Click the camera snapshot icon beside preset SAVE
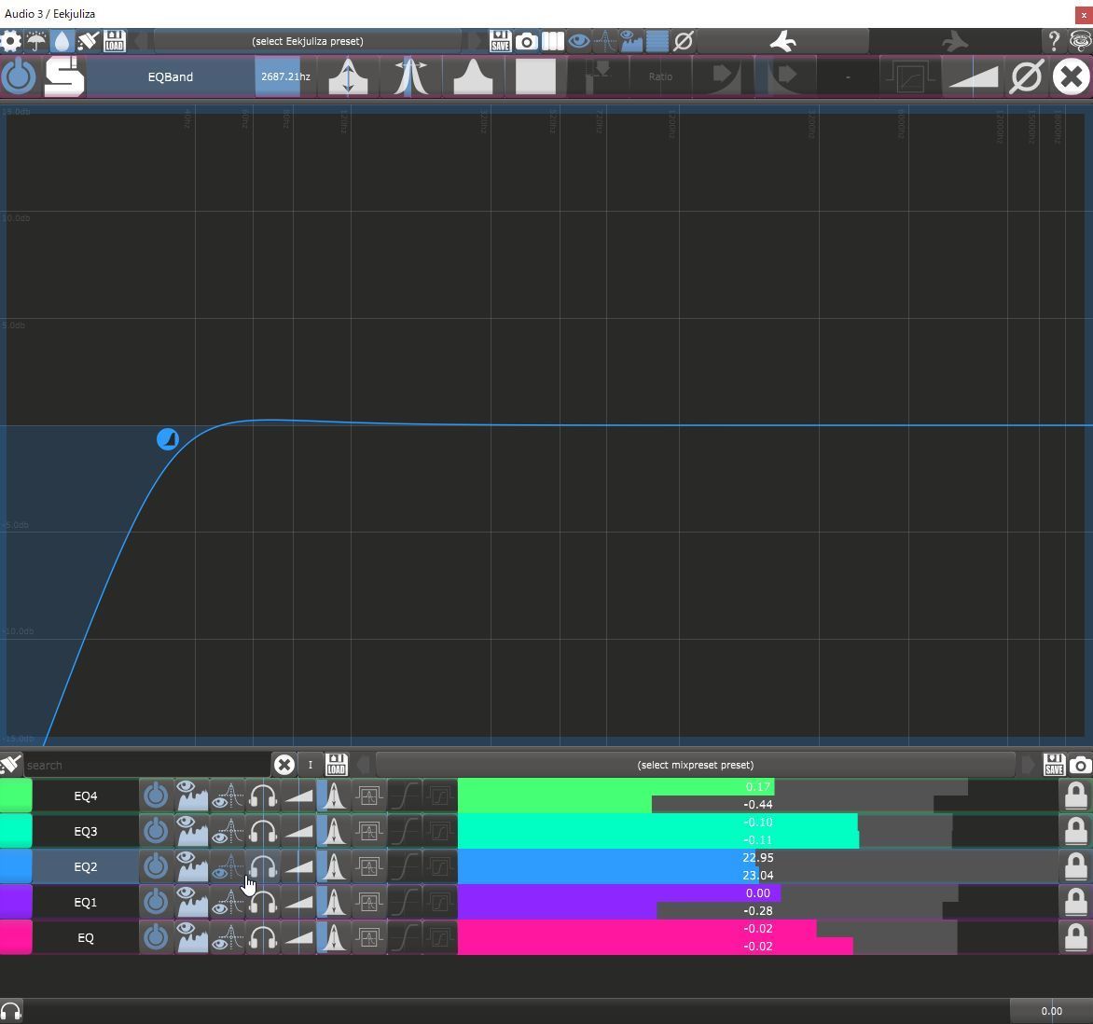Screen dimensions: 1093x1024 [526, 41]
